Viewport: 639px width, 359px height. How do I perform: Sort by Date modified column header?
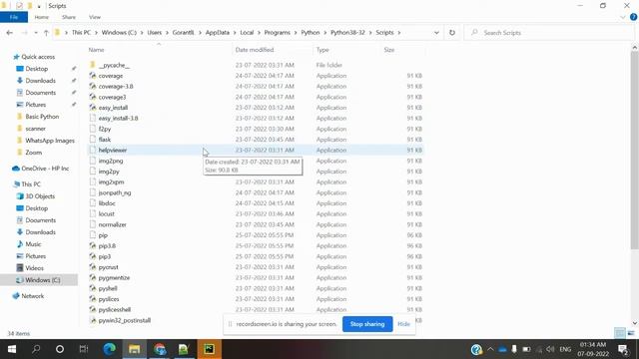pyautogui.click(x=255, y=50)
